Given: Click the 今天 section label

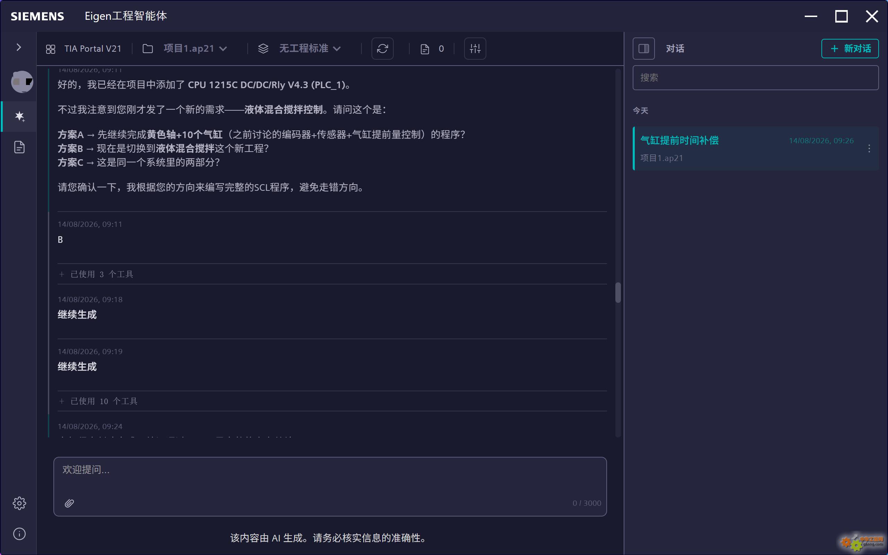Looking at the screenshot, I should pos(640,111).
